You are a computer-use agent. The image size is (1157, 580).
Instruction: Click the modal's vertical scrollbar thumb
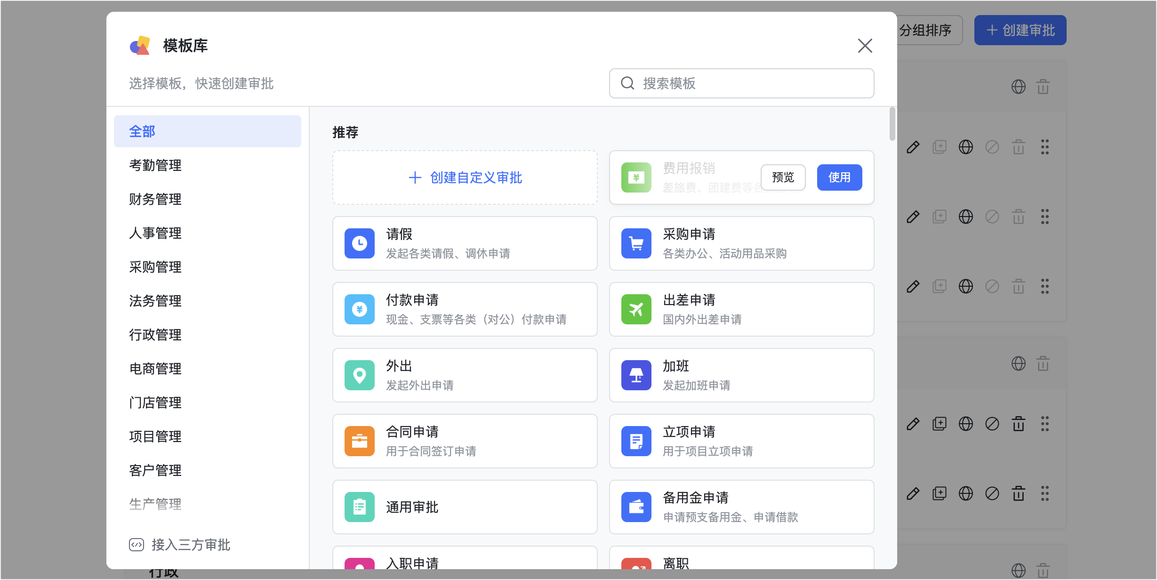[x=892, y=124]
